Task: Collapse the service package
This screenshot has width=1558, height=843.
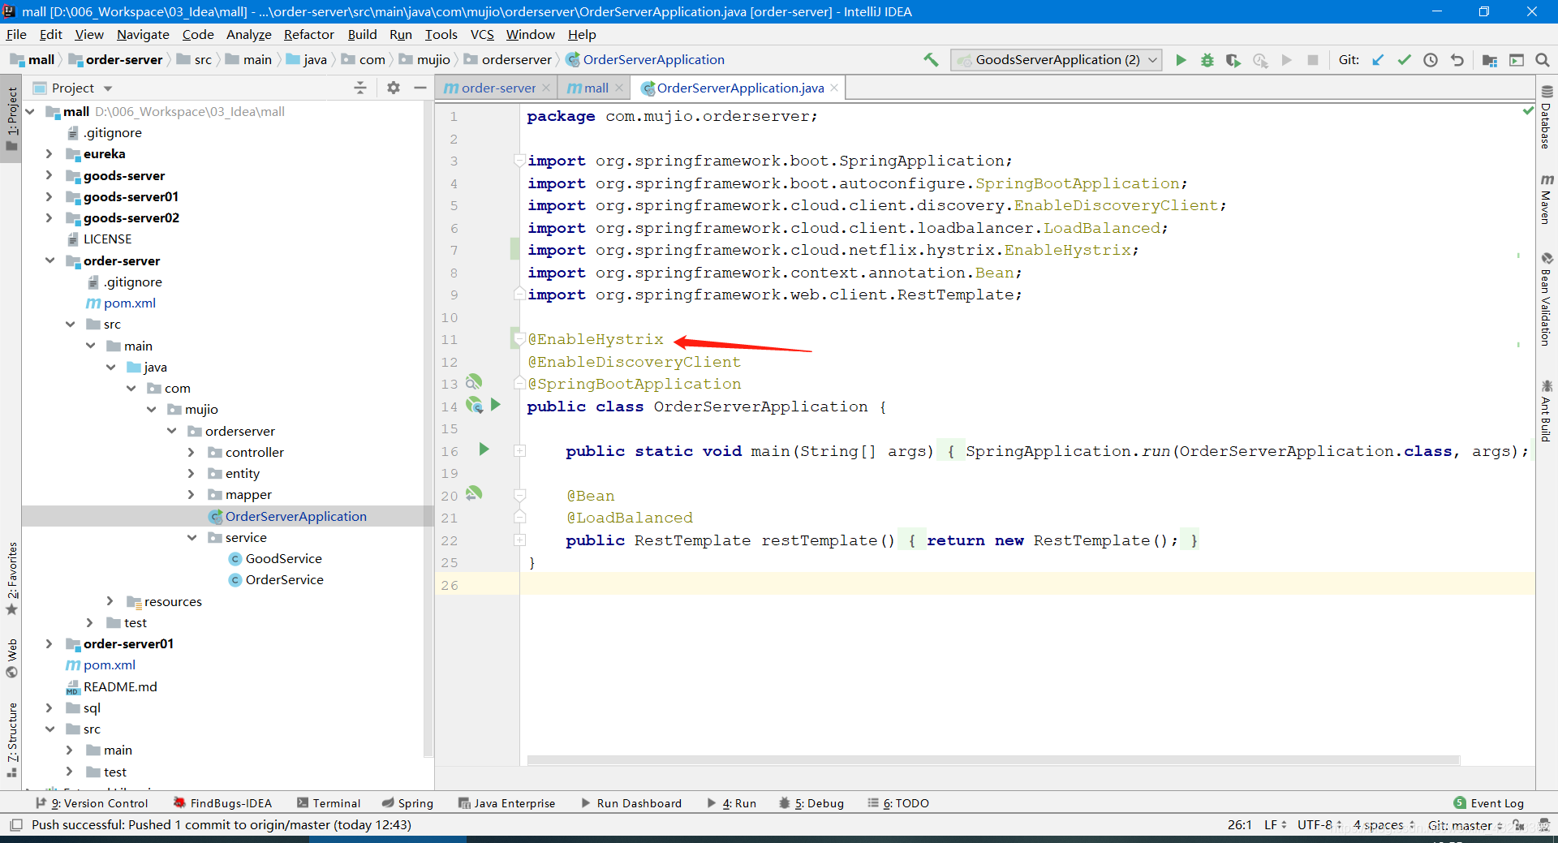Action: [192, 537]
